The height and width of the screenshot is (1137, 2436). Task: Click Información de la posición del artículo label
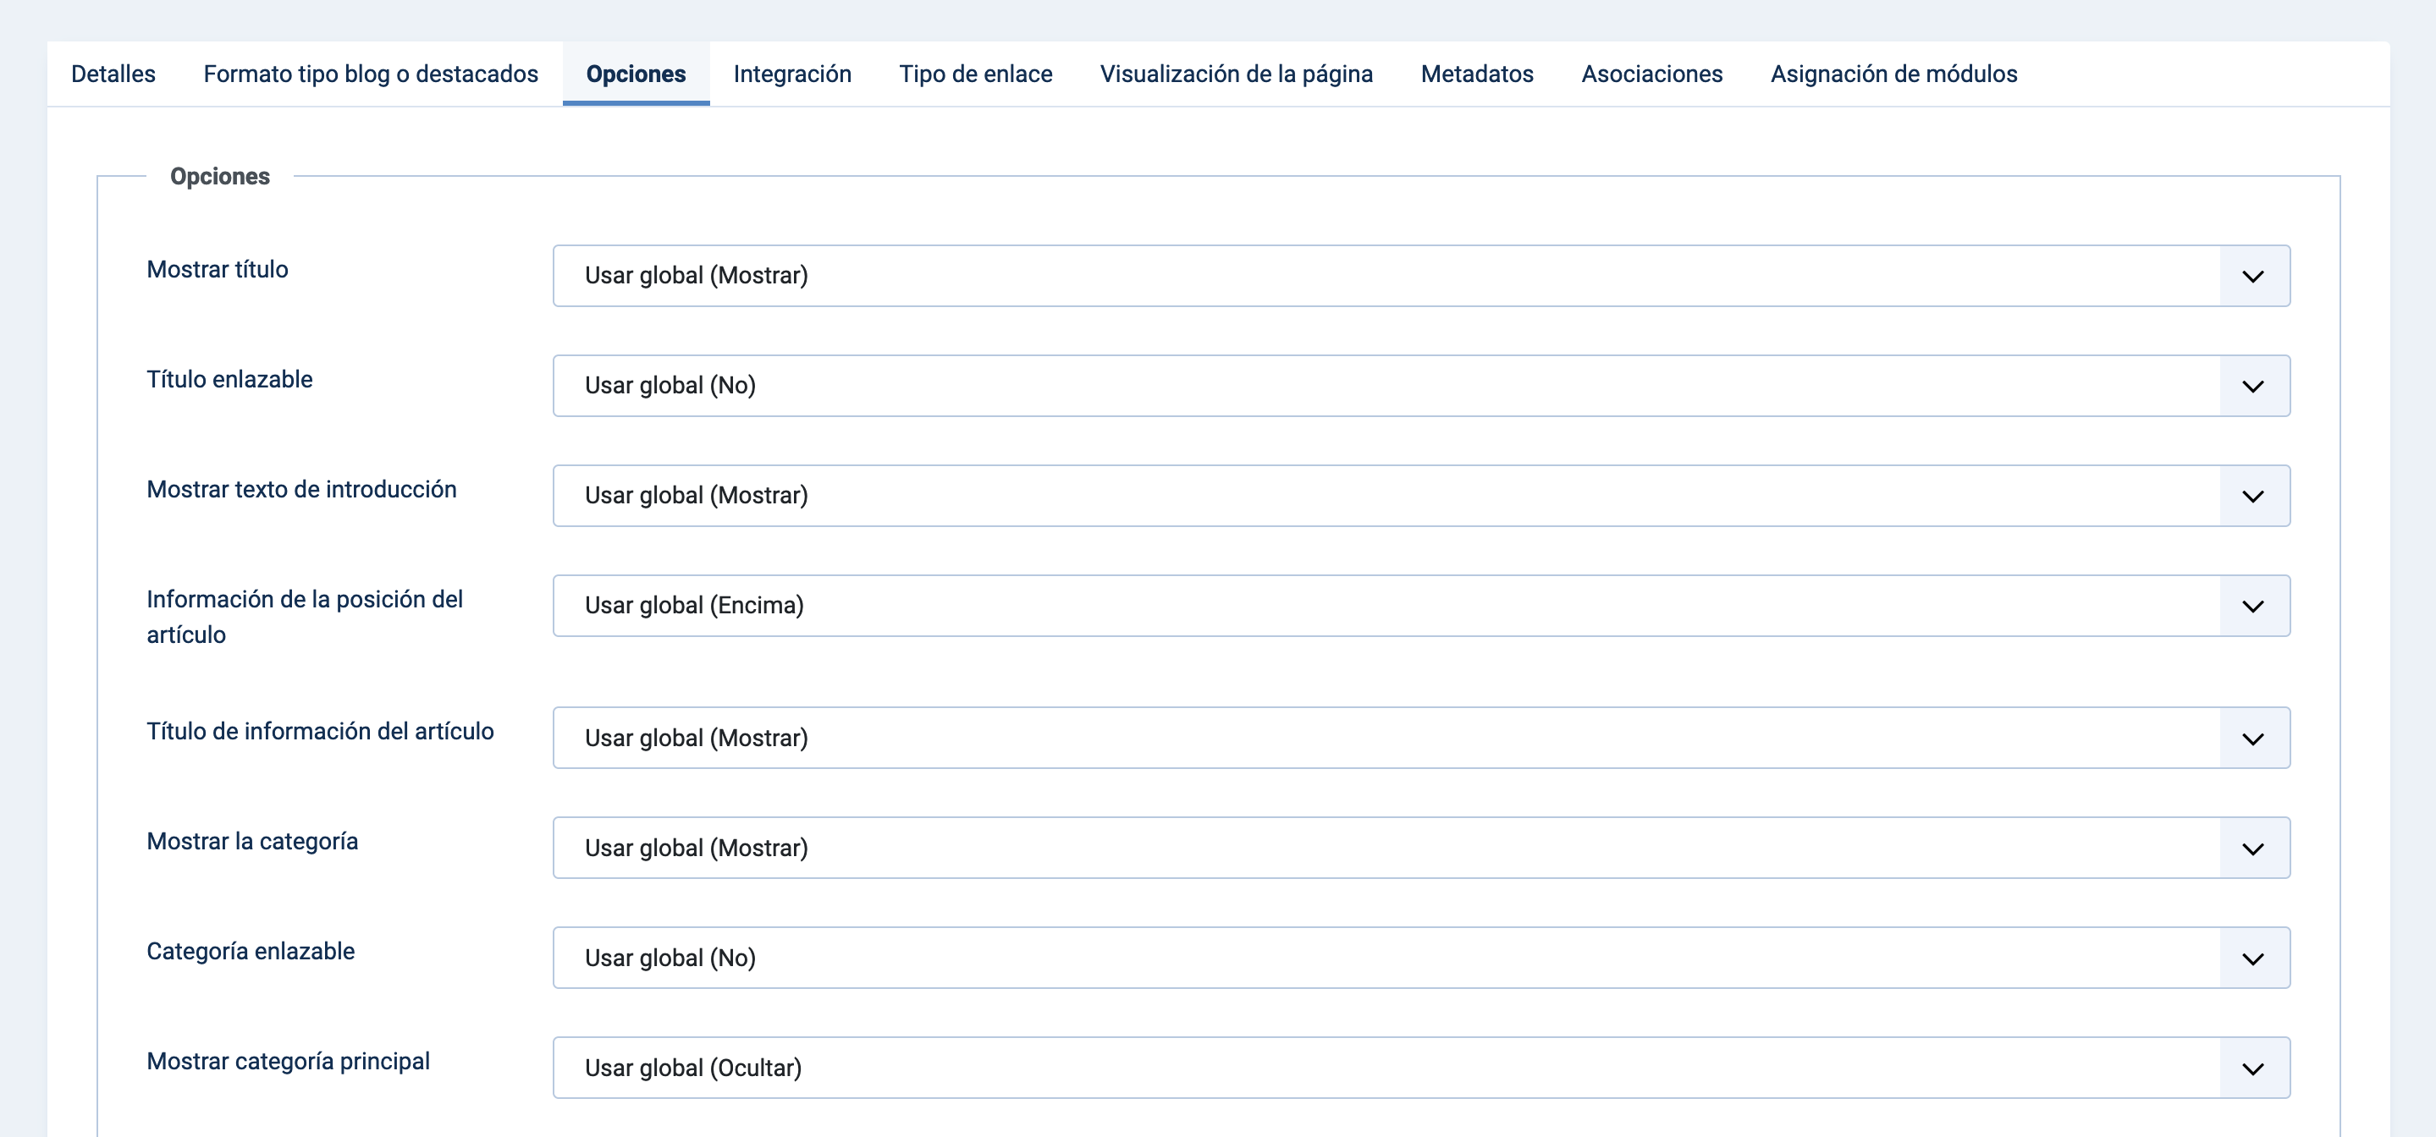305,618
